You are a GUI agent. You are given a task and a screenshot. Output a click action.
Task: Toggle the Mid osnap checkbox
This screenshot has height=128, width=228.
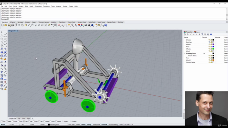pyautogui.click(x=19, y=122)
